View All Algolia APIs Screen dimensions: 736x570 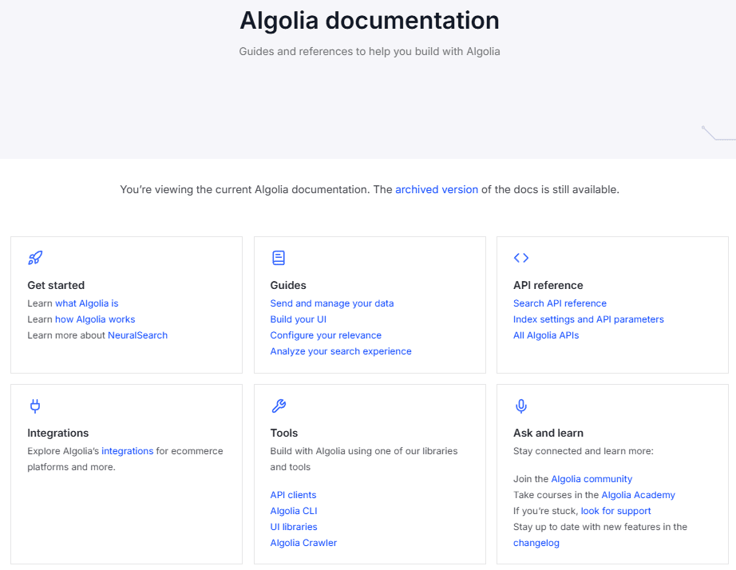(x=546, y=335)
